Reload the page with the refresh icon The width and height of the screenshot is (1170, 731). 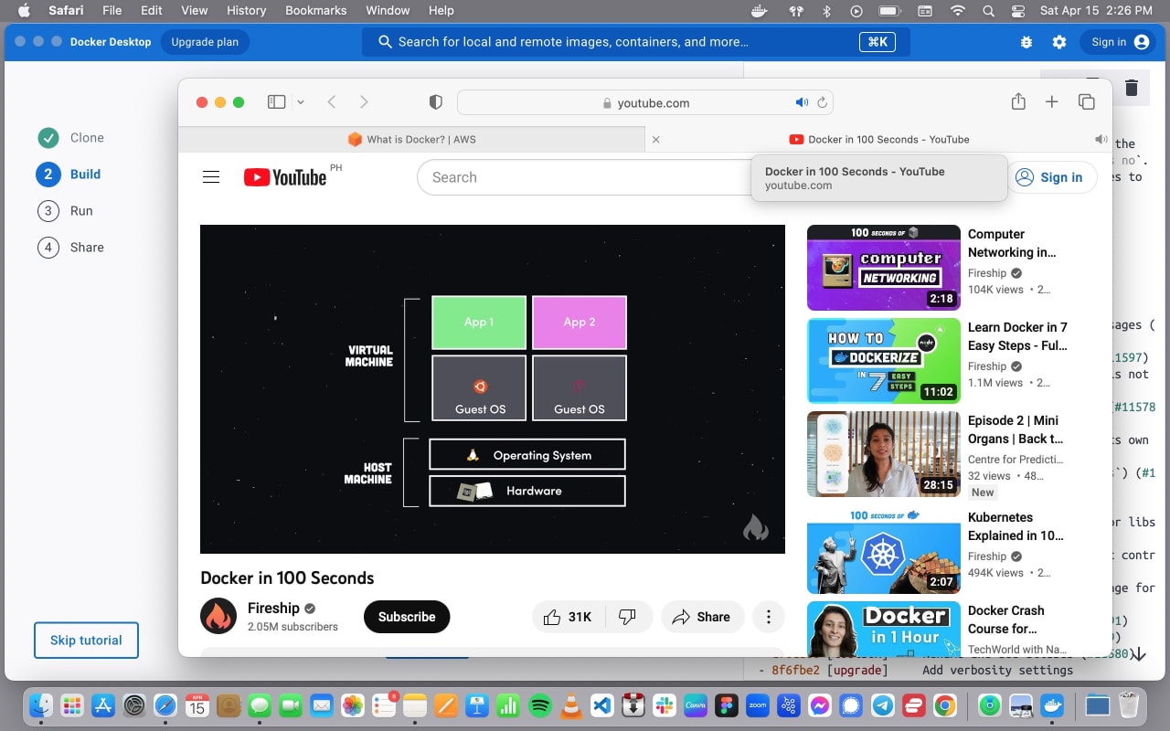(x=822, y=102)
